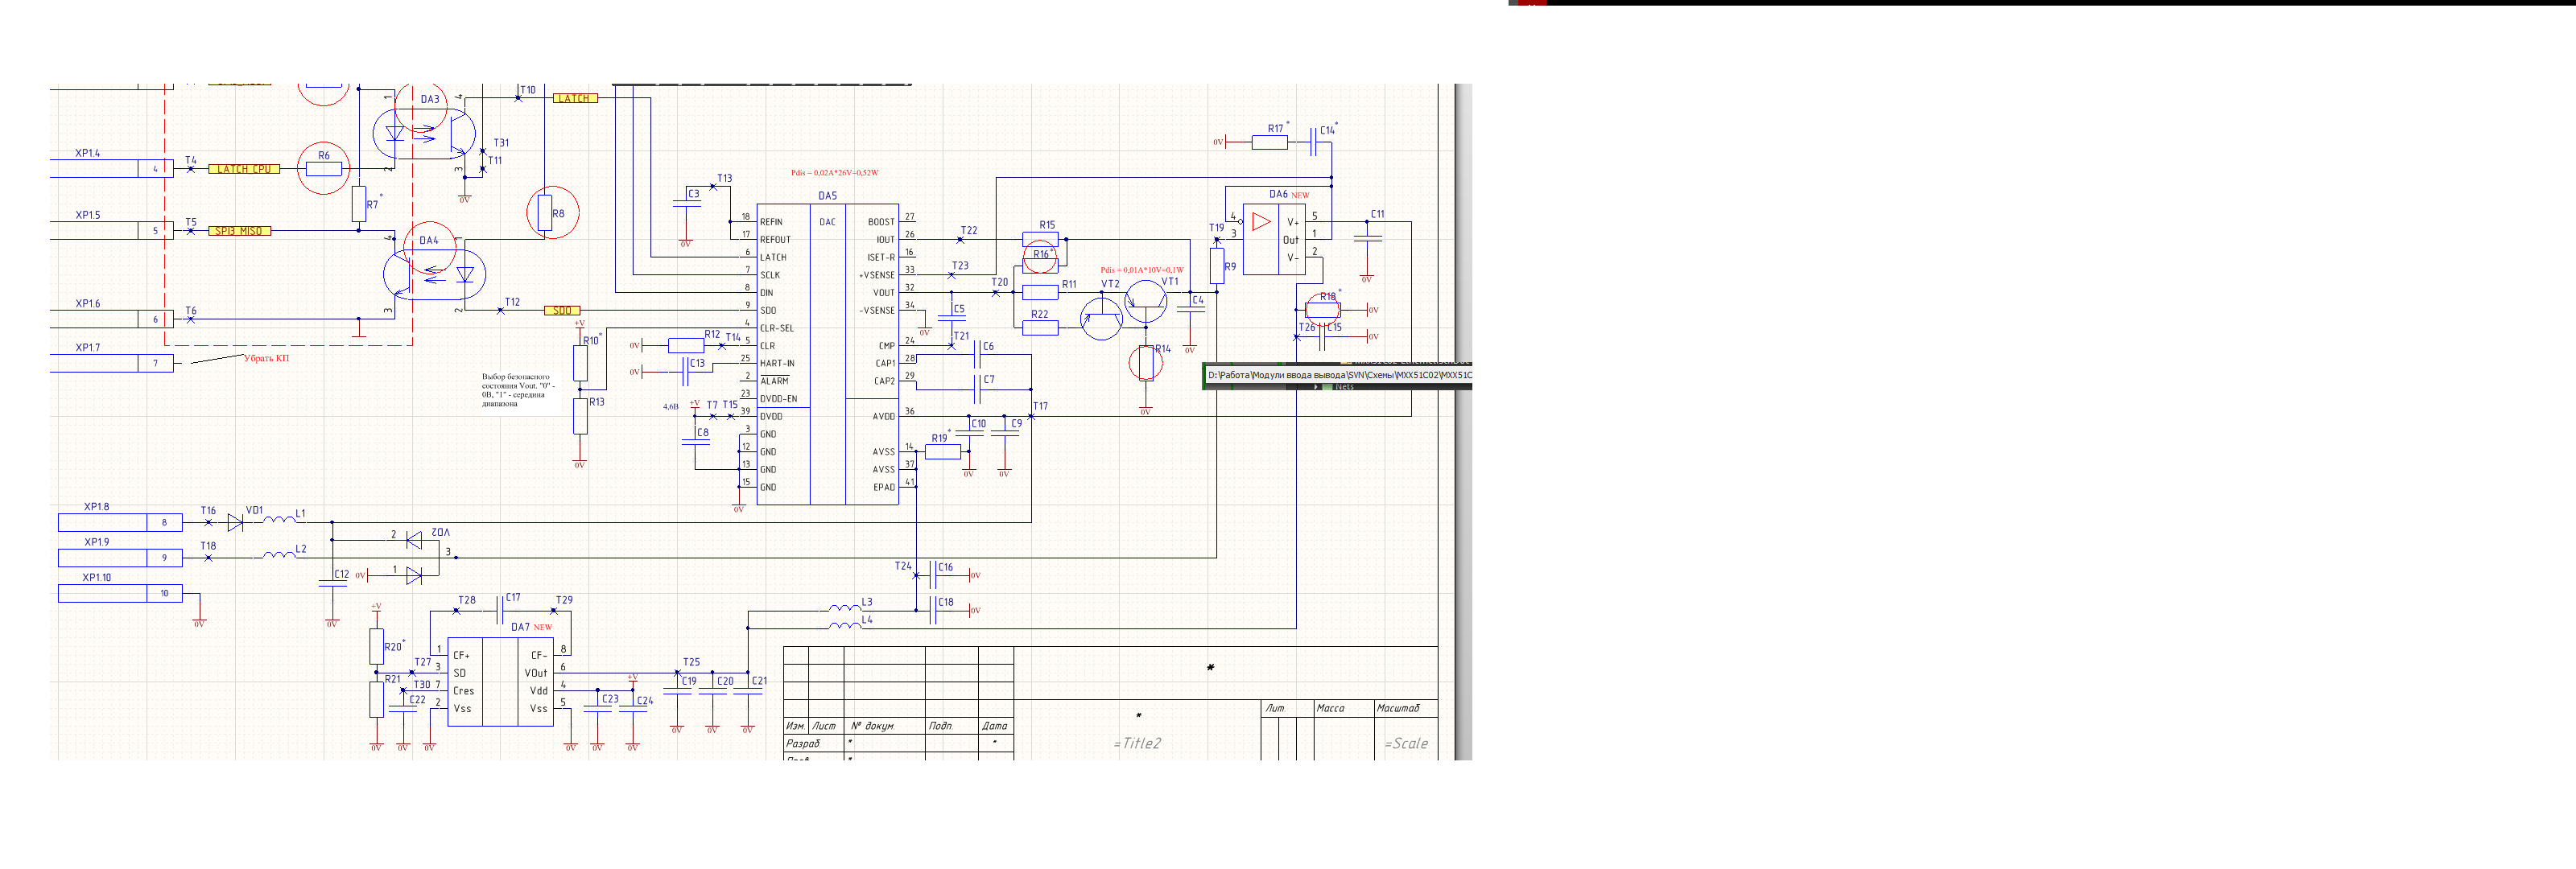Select the VT2 transistor symbol
This screenshot has width=2576, height=869.
tap(1101, 320)
